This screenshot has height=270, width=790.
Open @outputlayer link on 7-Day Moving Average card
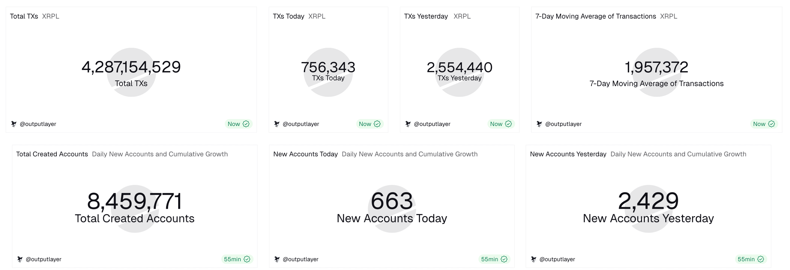[563, 124]
